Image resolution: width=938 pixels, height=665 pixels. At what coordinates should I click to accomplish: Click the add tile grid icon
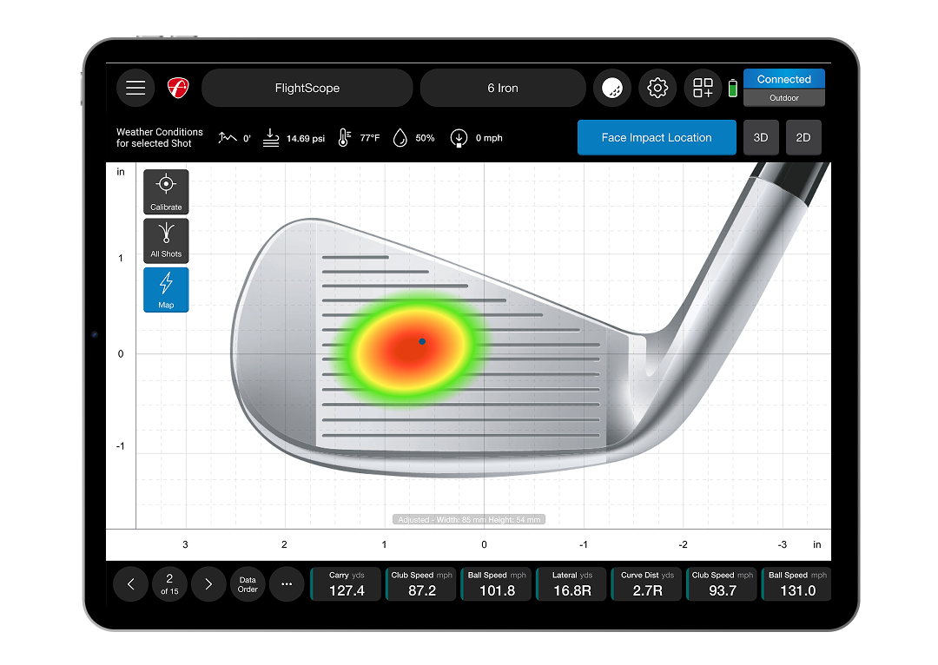[x=703, y=88]
